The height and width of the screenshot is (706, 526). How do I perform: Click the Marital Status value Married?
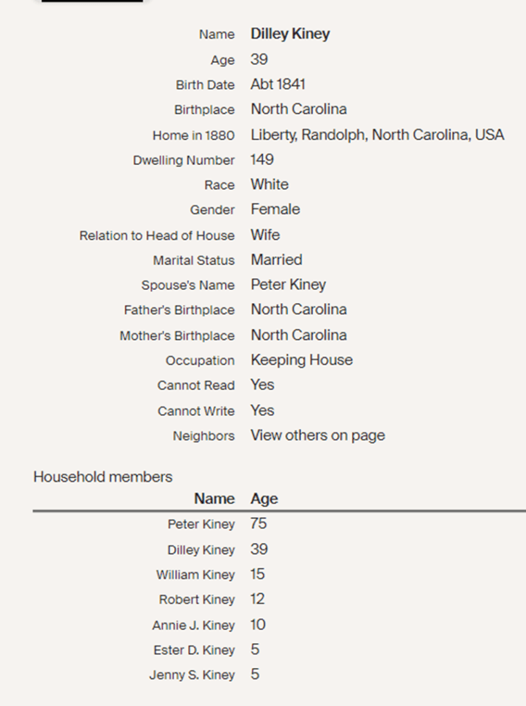tap(276, 259)
